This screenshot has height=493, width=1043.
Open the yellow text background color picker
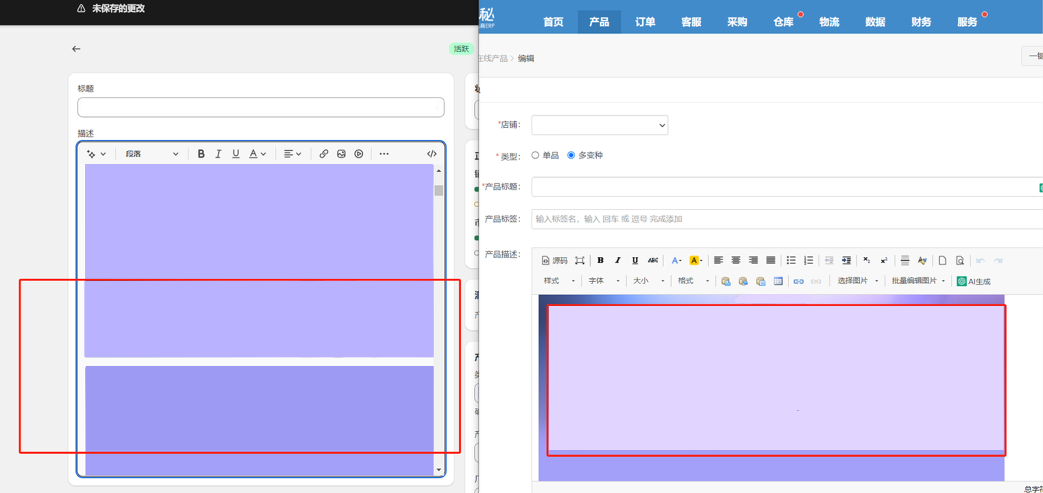(696, 260)
